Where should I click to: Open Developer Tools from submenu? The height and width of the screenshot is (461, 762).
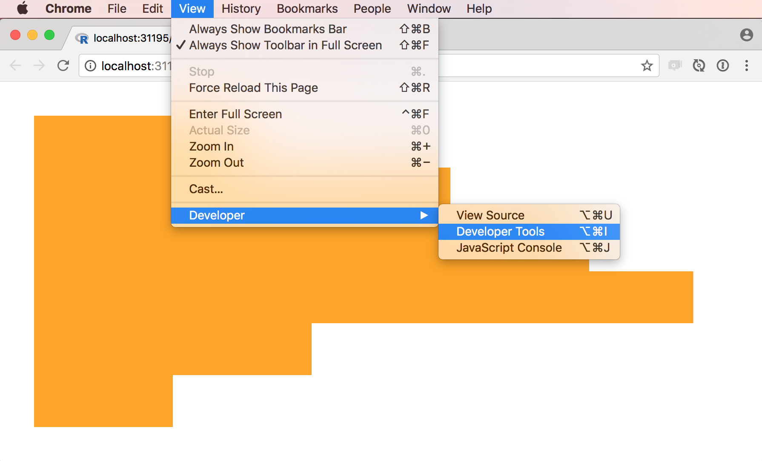point(529,231)
